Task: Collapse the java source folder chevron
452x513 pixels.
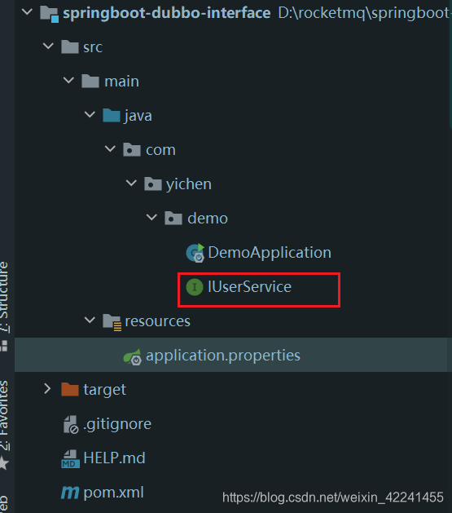Action: click(90, 114)
